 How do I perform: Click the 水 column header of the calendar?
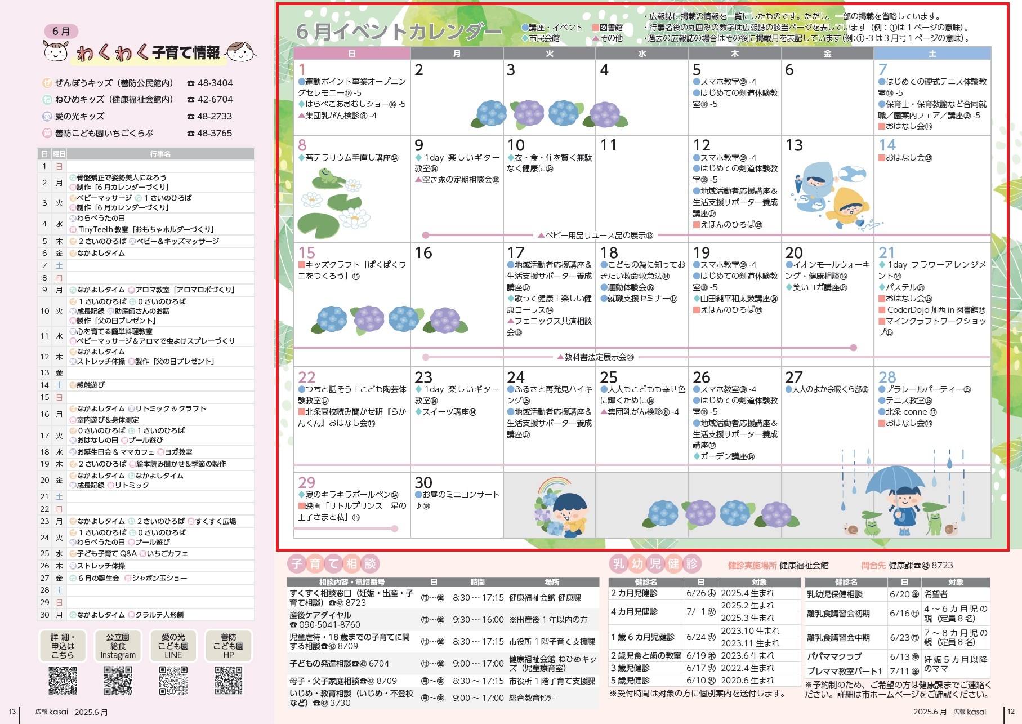coord(642,54)
